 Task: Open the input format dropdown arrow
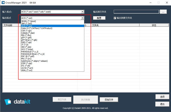point(82,12)
